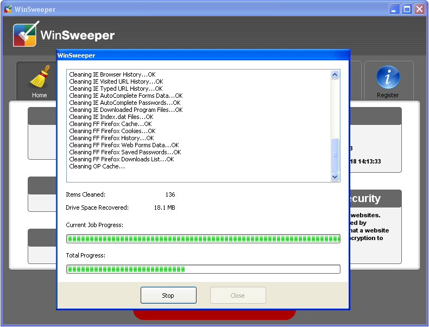The image size is (429, 327).
Task: Maximize the WinSweeper main window
Action: coord(407,9)
